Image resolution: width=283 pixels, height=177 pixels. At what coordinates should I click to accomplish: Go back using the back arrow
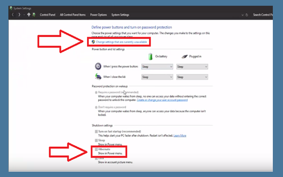click(x=13, y=15)
